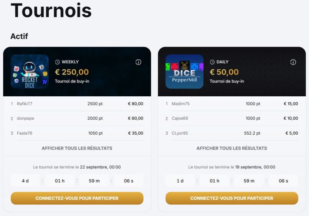
Task: Select player Cajoe69 in Daily leaderboard
Action: [180, 118]
